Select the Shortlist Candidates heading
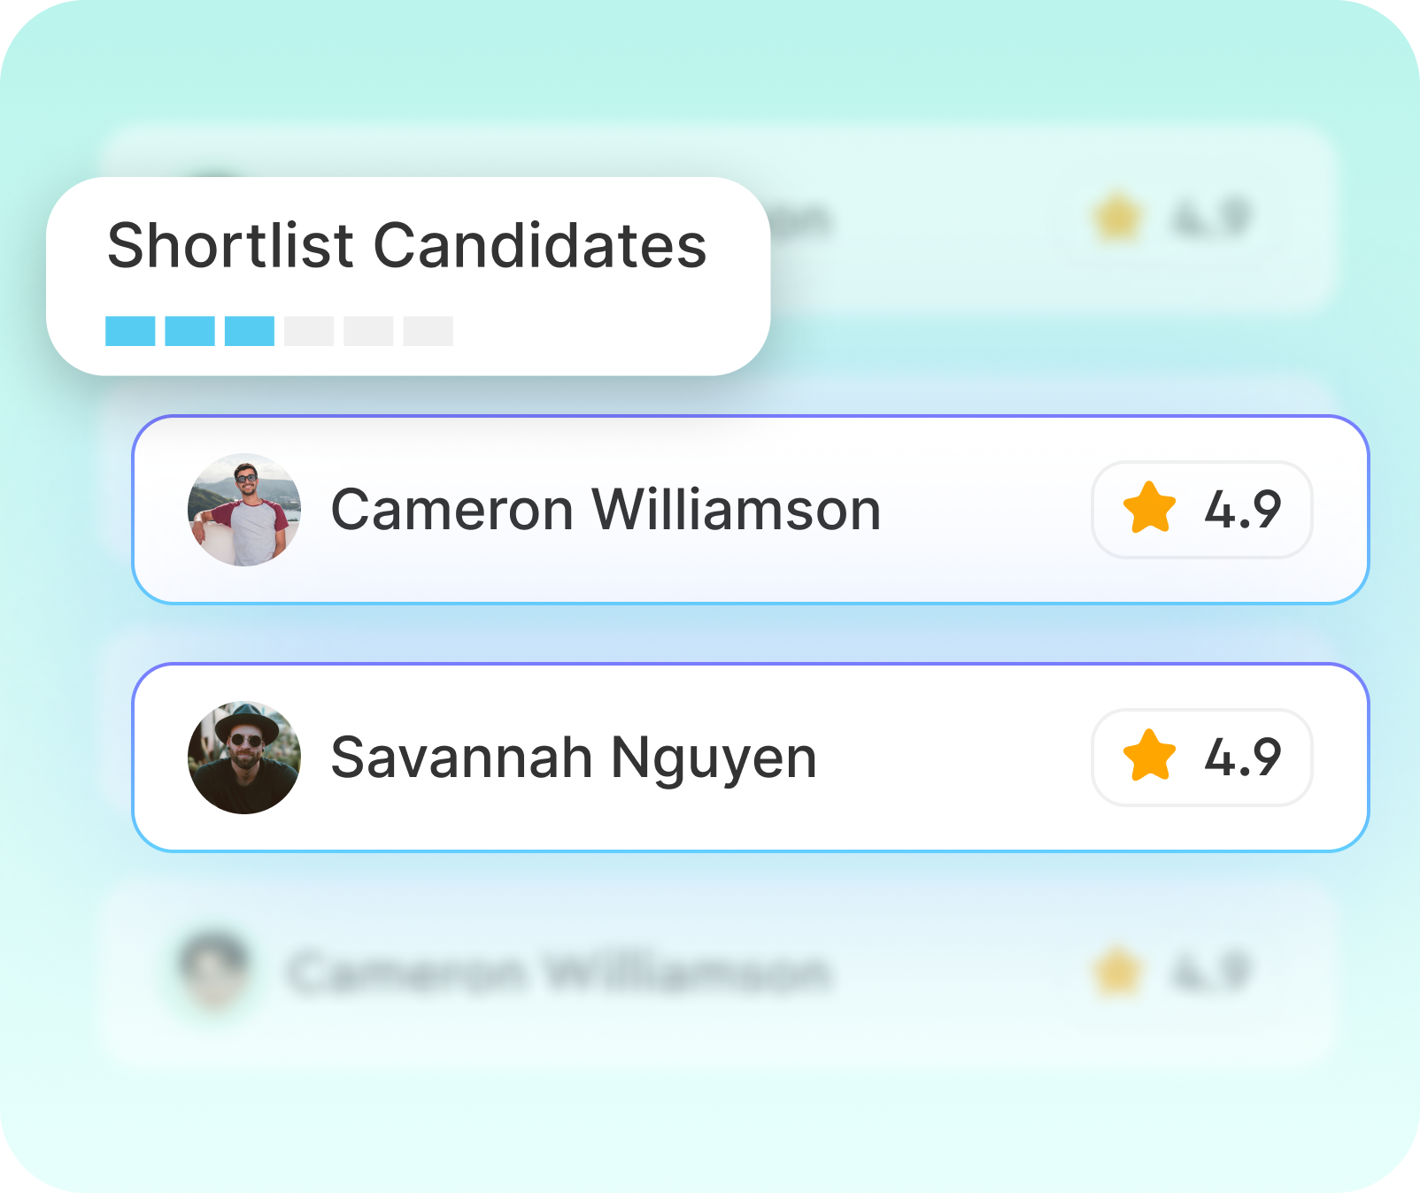The image size is (1420, 1193). tap(407, 245)
